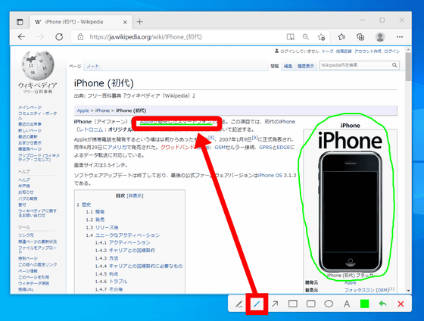Select the 閲覧 view tab
The width and height of the screenshot is (424, 321).
275,66
